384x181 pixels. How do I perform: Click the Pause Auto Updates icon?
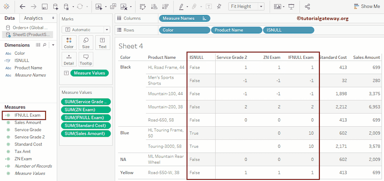tap(66, 7)
